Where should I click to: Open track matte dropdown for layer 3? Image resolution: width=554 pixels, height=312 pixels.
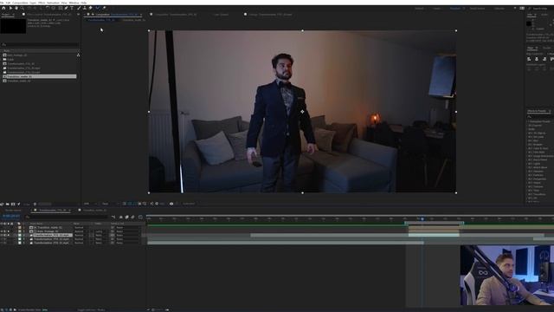click(99, 235)
